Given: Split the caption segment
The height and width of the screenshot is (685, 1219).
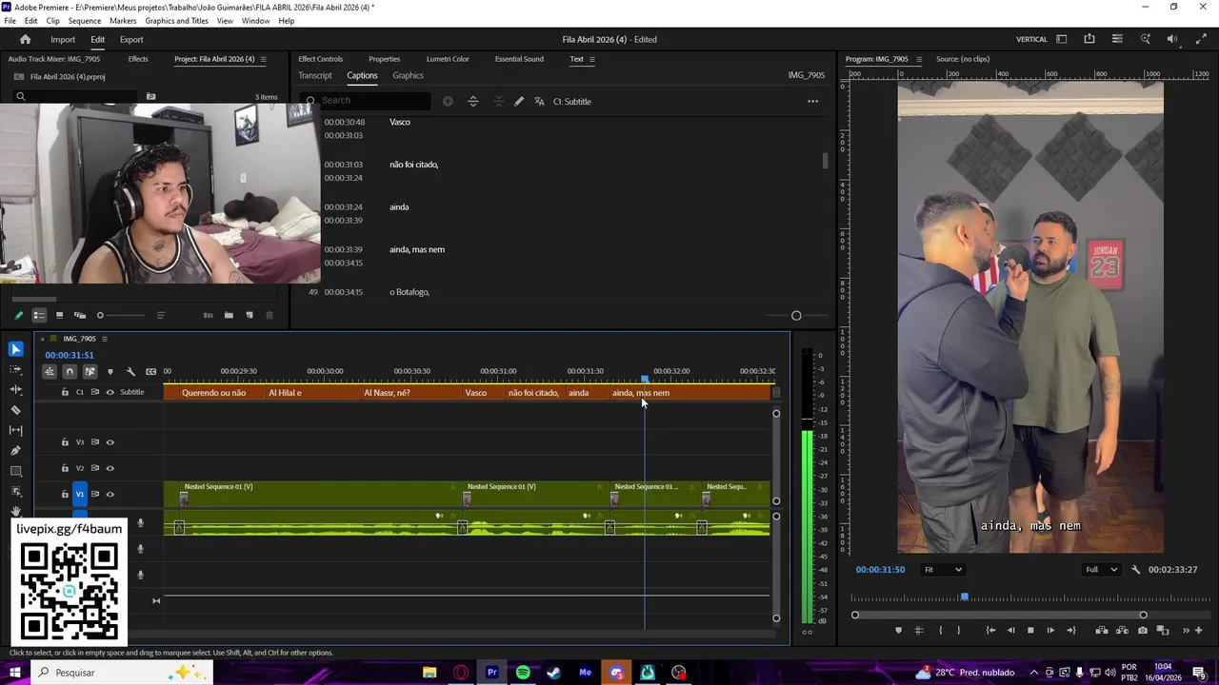Looking at the screenshot, I should pyautogui.click(x=473, y=101).
